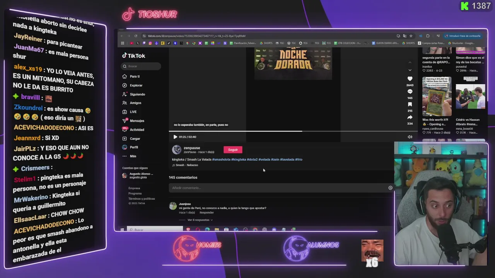Open comments via speech bubble icon
Screen dimensions: 495x278
(410, 92)
